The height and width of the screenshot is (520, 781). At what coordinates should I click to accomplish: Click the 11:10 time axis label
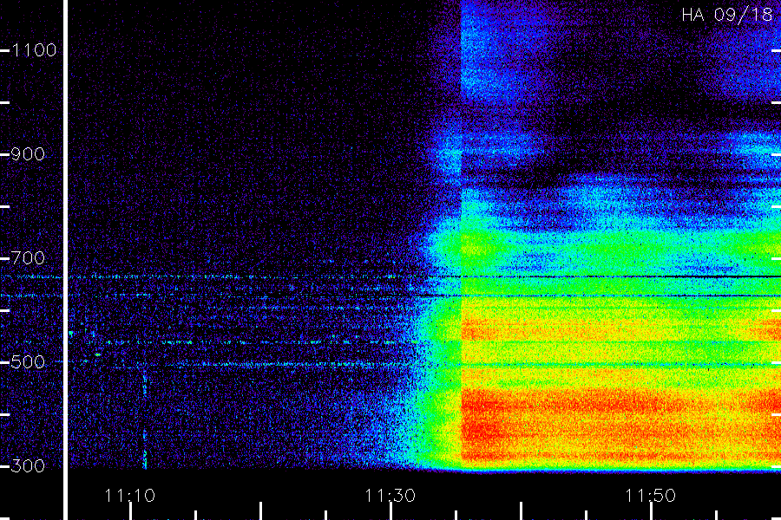click(130, 496)
